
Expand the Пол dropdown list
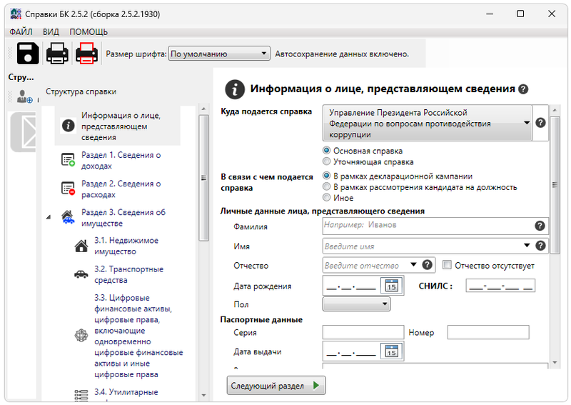pos(356,304)
